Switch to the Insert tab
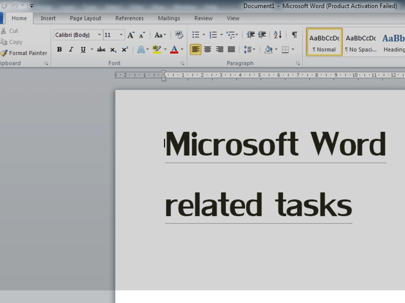 [48, 18]
